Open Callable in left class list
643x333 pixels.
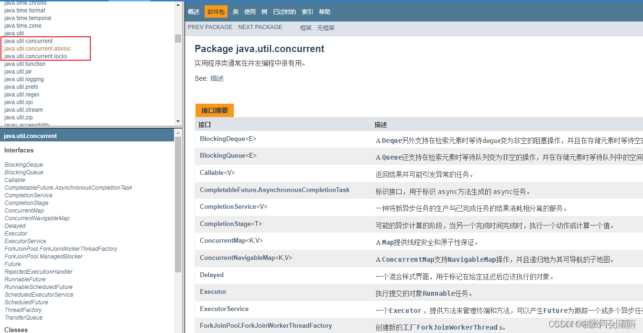click(x=15, y=180)
